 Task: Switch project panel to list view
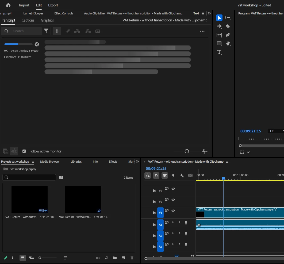tap(14, 258)
